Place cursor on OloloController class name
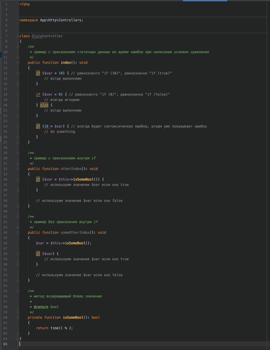This screenshot has width=270, height=350. click(x=47, y=36)
